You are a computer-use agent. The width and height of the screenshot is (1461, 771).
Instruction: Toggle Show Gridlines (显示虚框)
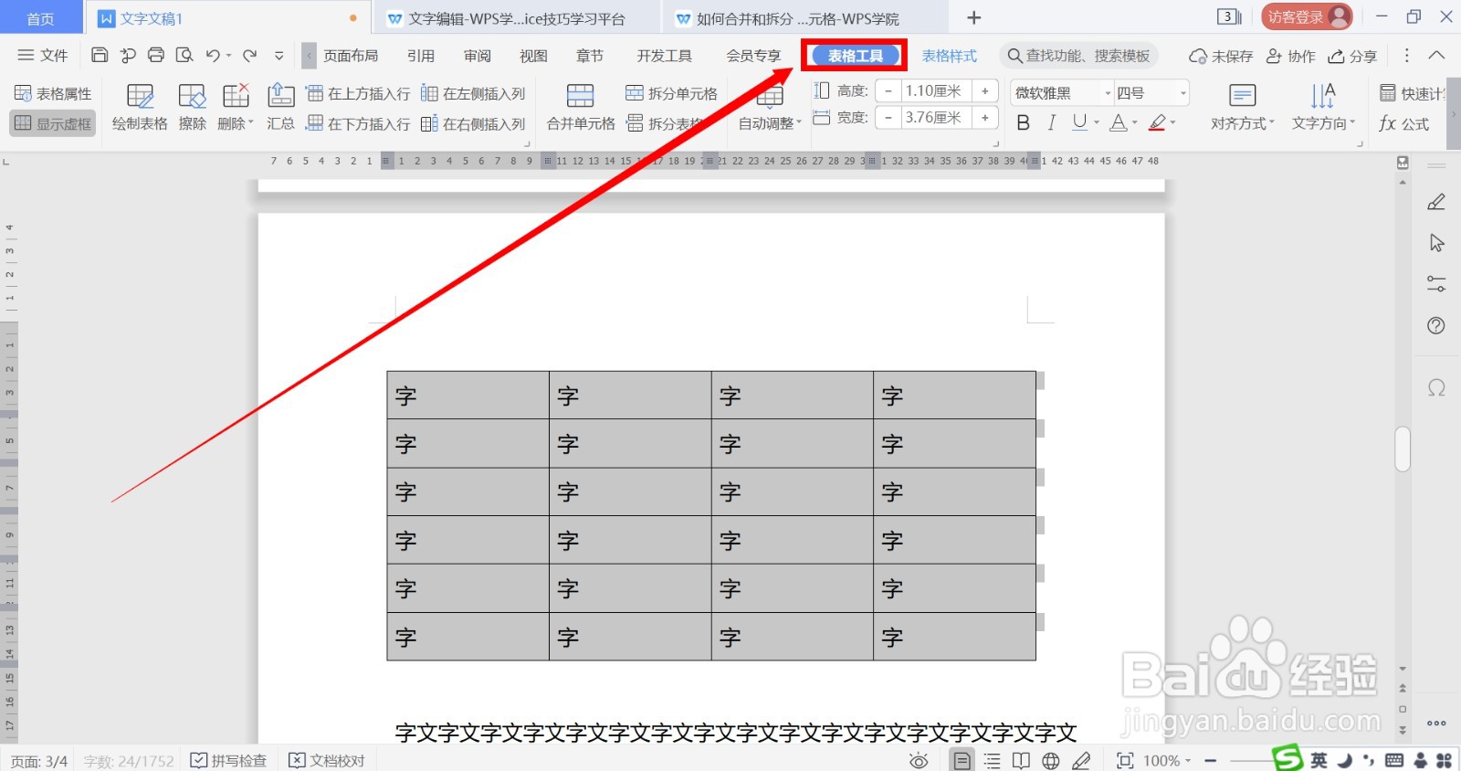point(53,124)
